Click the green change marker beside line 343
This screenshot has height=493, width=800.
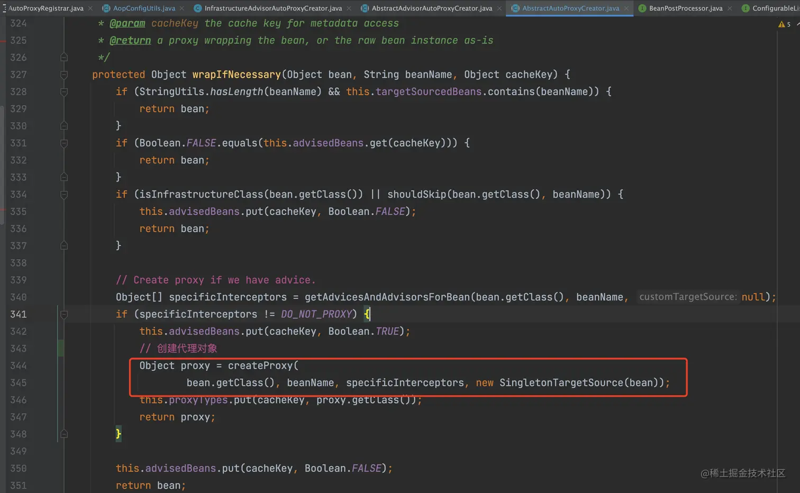tap(60, 349)
